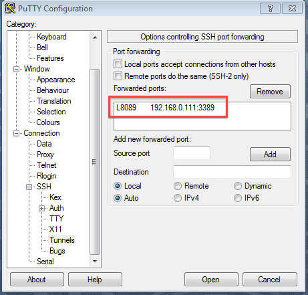Check Remote ports do the same option
This screenshot has width=308, height=295.
(x=118, y=76)
